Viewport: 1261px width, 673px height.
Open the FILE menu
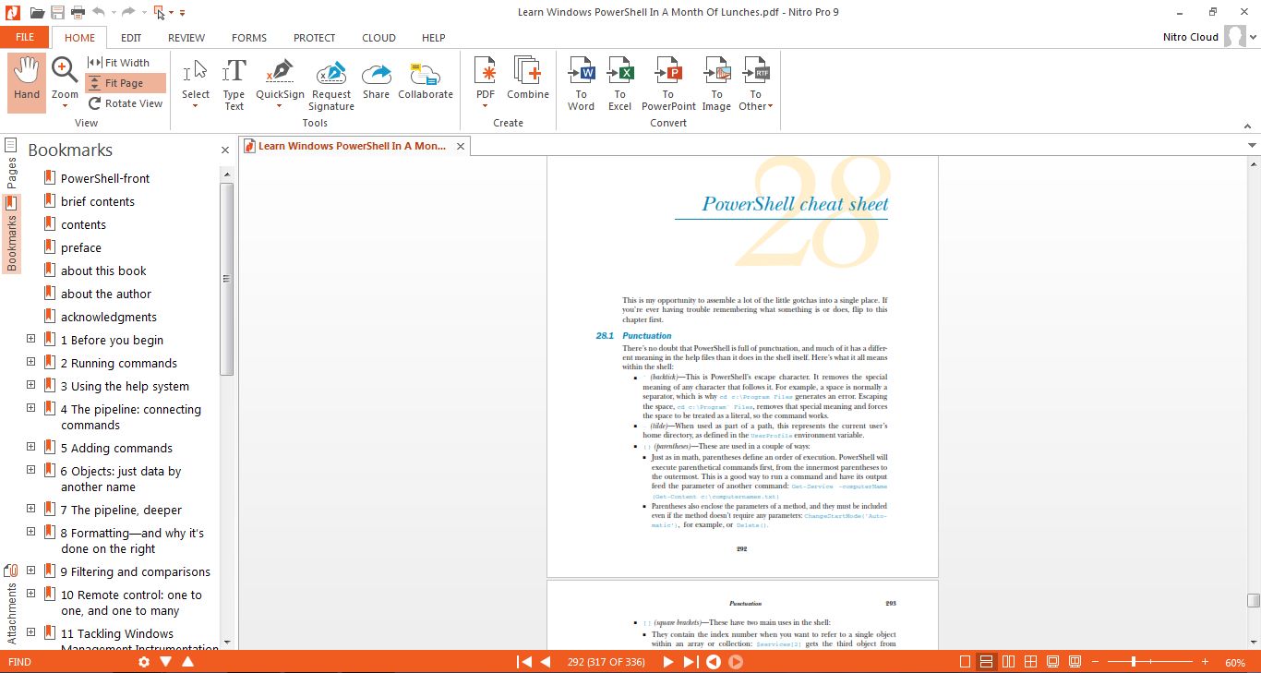point(25,38)
